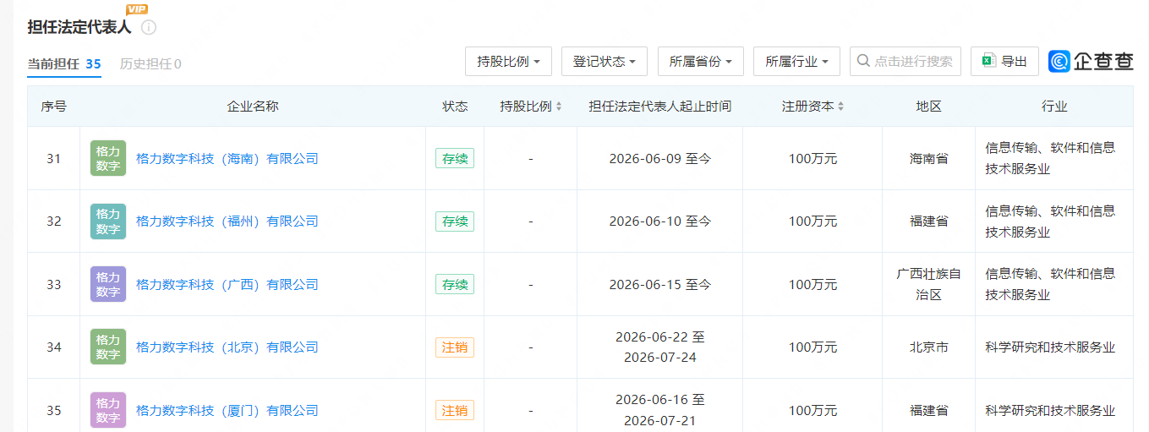Sort by 注册资本 column arrows
This screenshot has width=1149, height=432.
point(840,107)
